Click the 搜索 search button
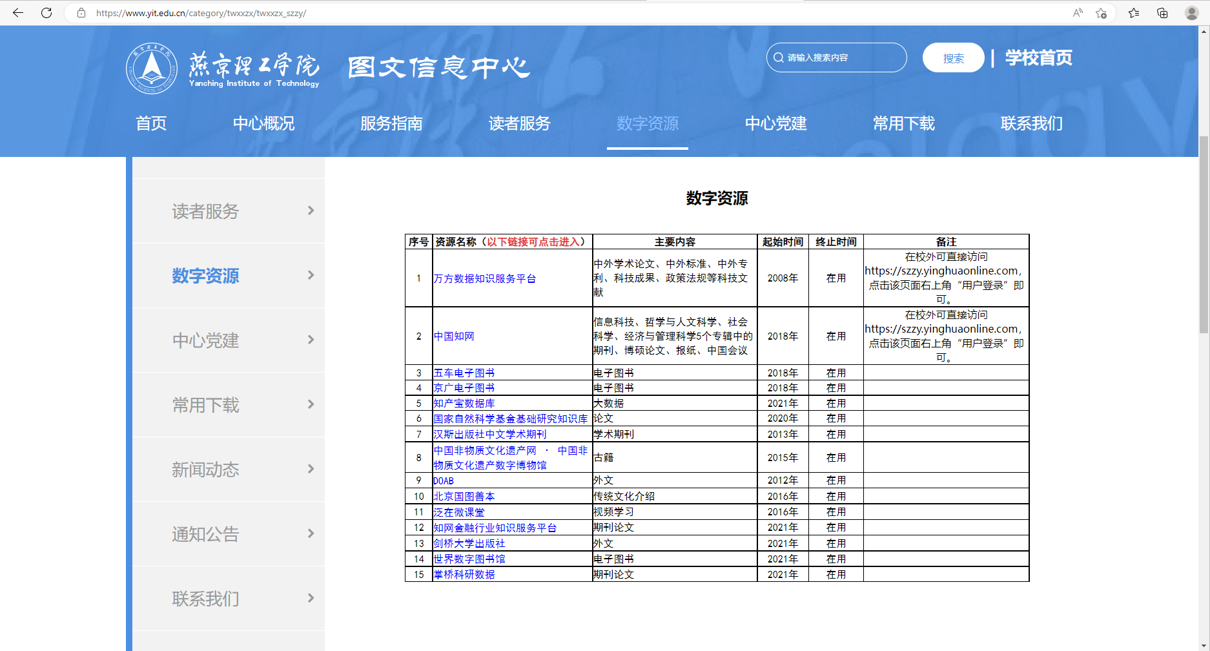 [953, 58]
